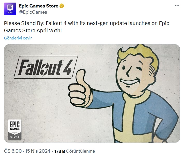Click the TM trademark symbol in the image

point(167,98)
